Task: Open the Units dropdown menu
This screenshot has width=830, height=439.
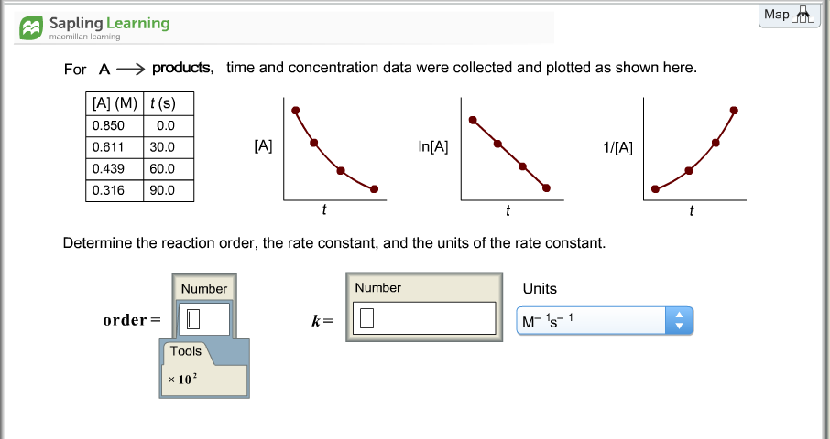Action: tap(605, 320)
